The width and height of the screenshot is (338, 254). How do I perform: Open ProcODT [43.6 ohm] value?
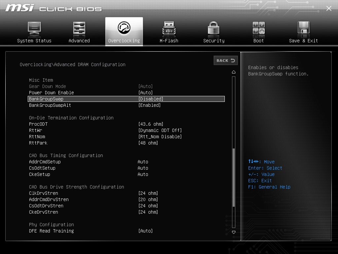click(x=151, y=124)
